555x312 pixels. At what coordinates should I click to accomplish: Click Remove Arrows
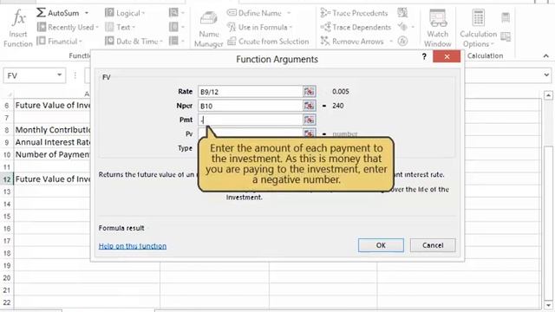[352, 42]
